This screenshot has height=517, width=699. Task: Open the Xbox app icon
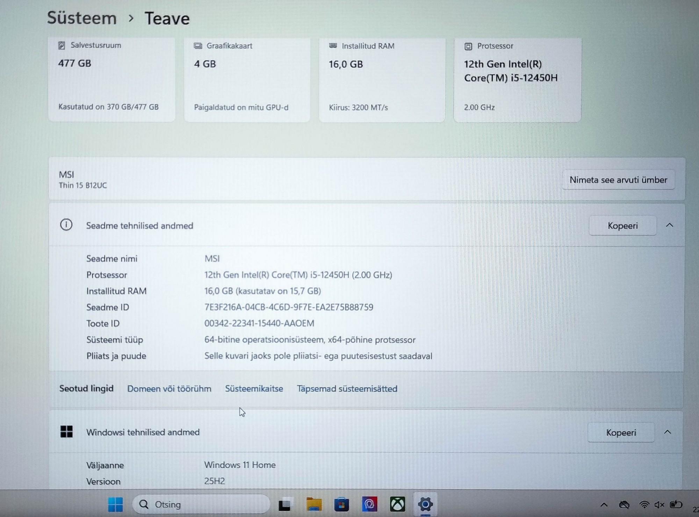[x=397, y=504]
